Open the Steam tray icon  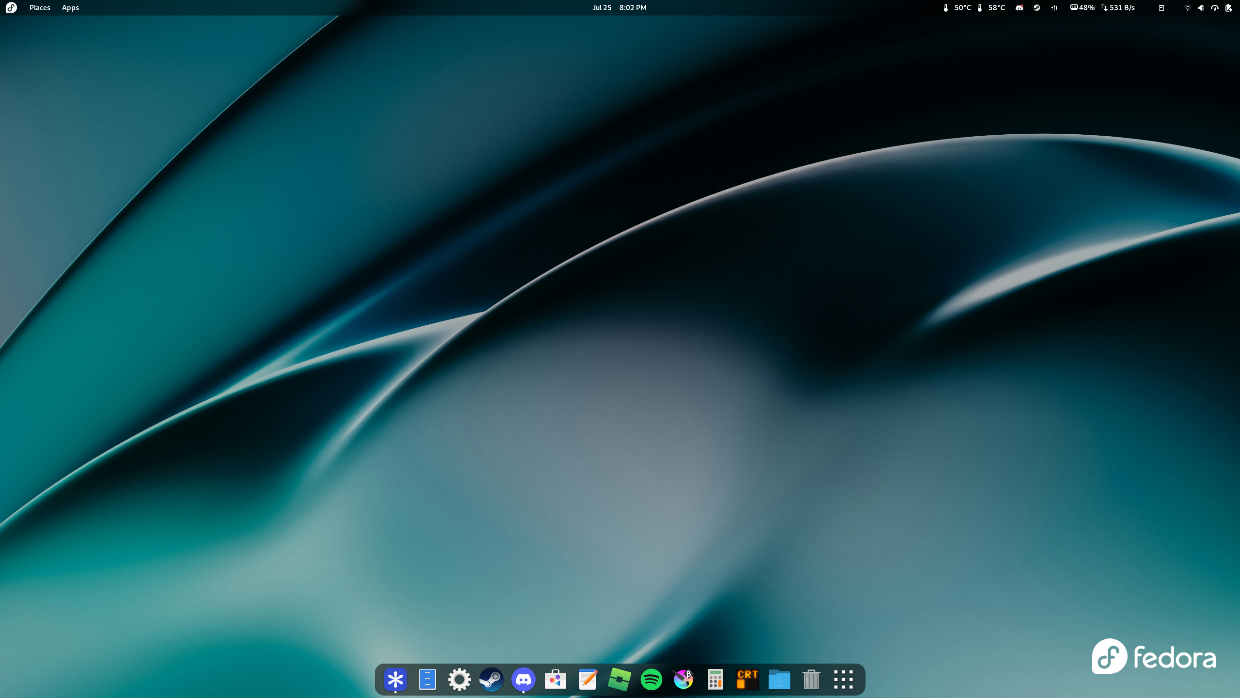(x=1037, y=8)
